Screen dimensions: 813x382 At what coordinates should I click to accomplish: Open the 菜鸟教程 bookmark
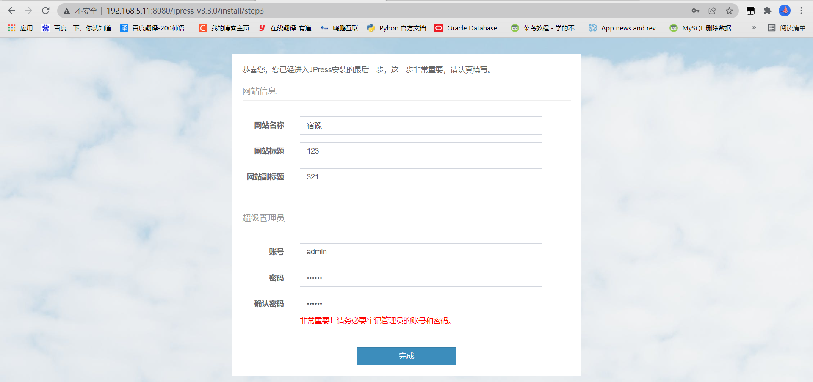(545, 28)
